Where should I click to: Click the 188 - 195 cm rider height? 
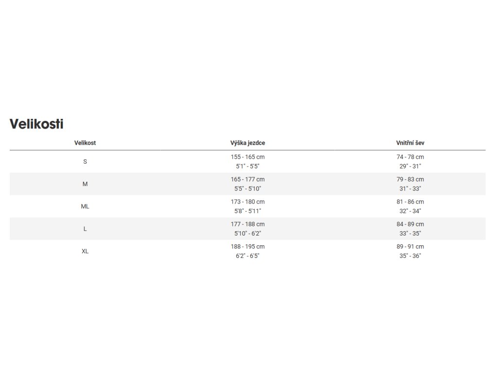point(248,246)
